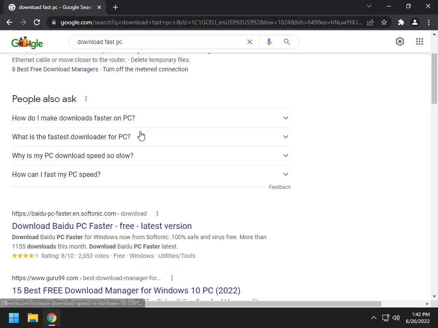Image resolution: width=438 pixels, height=328 pixels.
Task: Open '8 Best Free Download Managers' link
Action: 55,69
